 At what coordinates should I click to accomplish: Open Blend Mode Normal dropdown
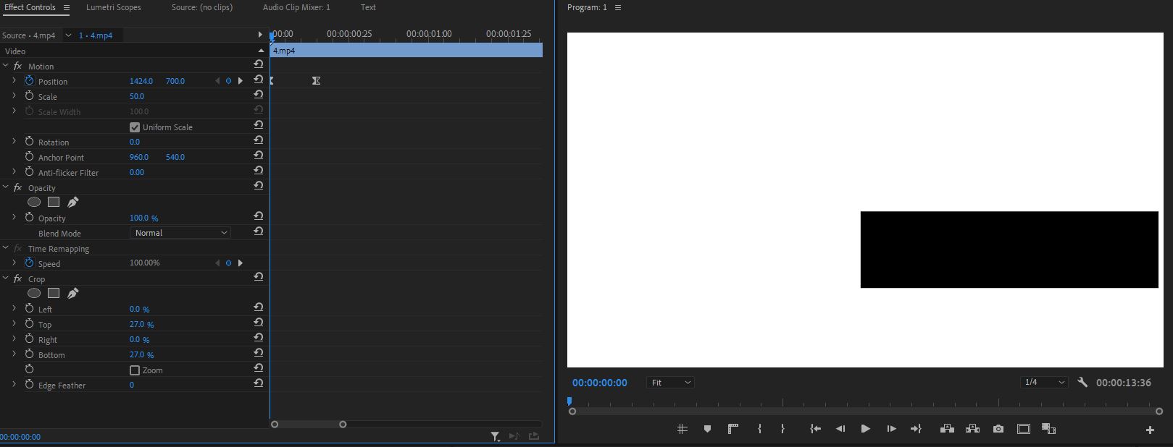[180, 233]
